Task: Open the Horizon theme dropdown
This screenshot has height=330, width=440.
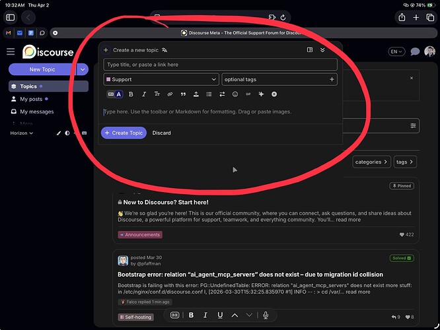Action: tap(22, 133)
